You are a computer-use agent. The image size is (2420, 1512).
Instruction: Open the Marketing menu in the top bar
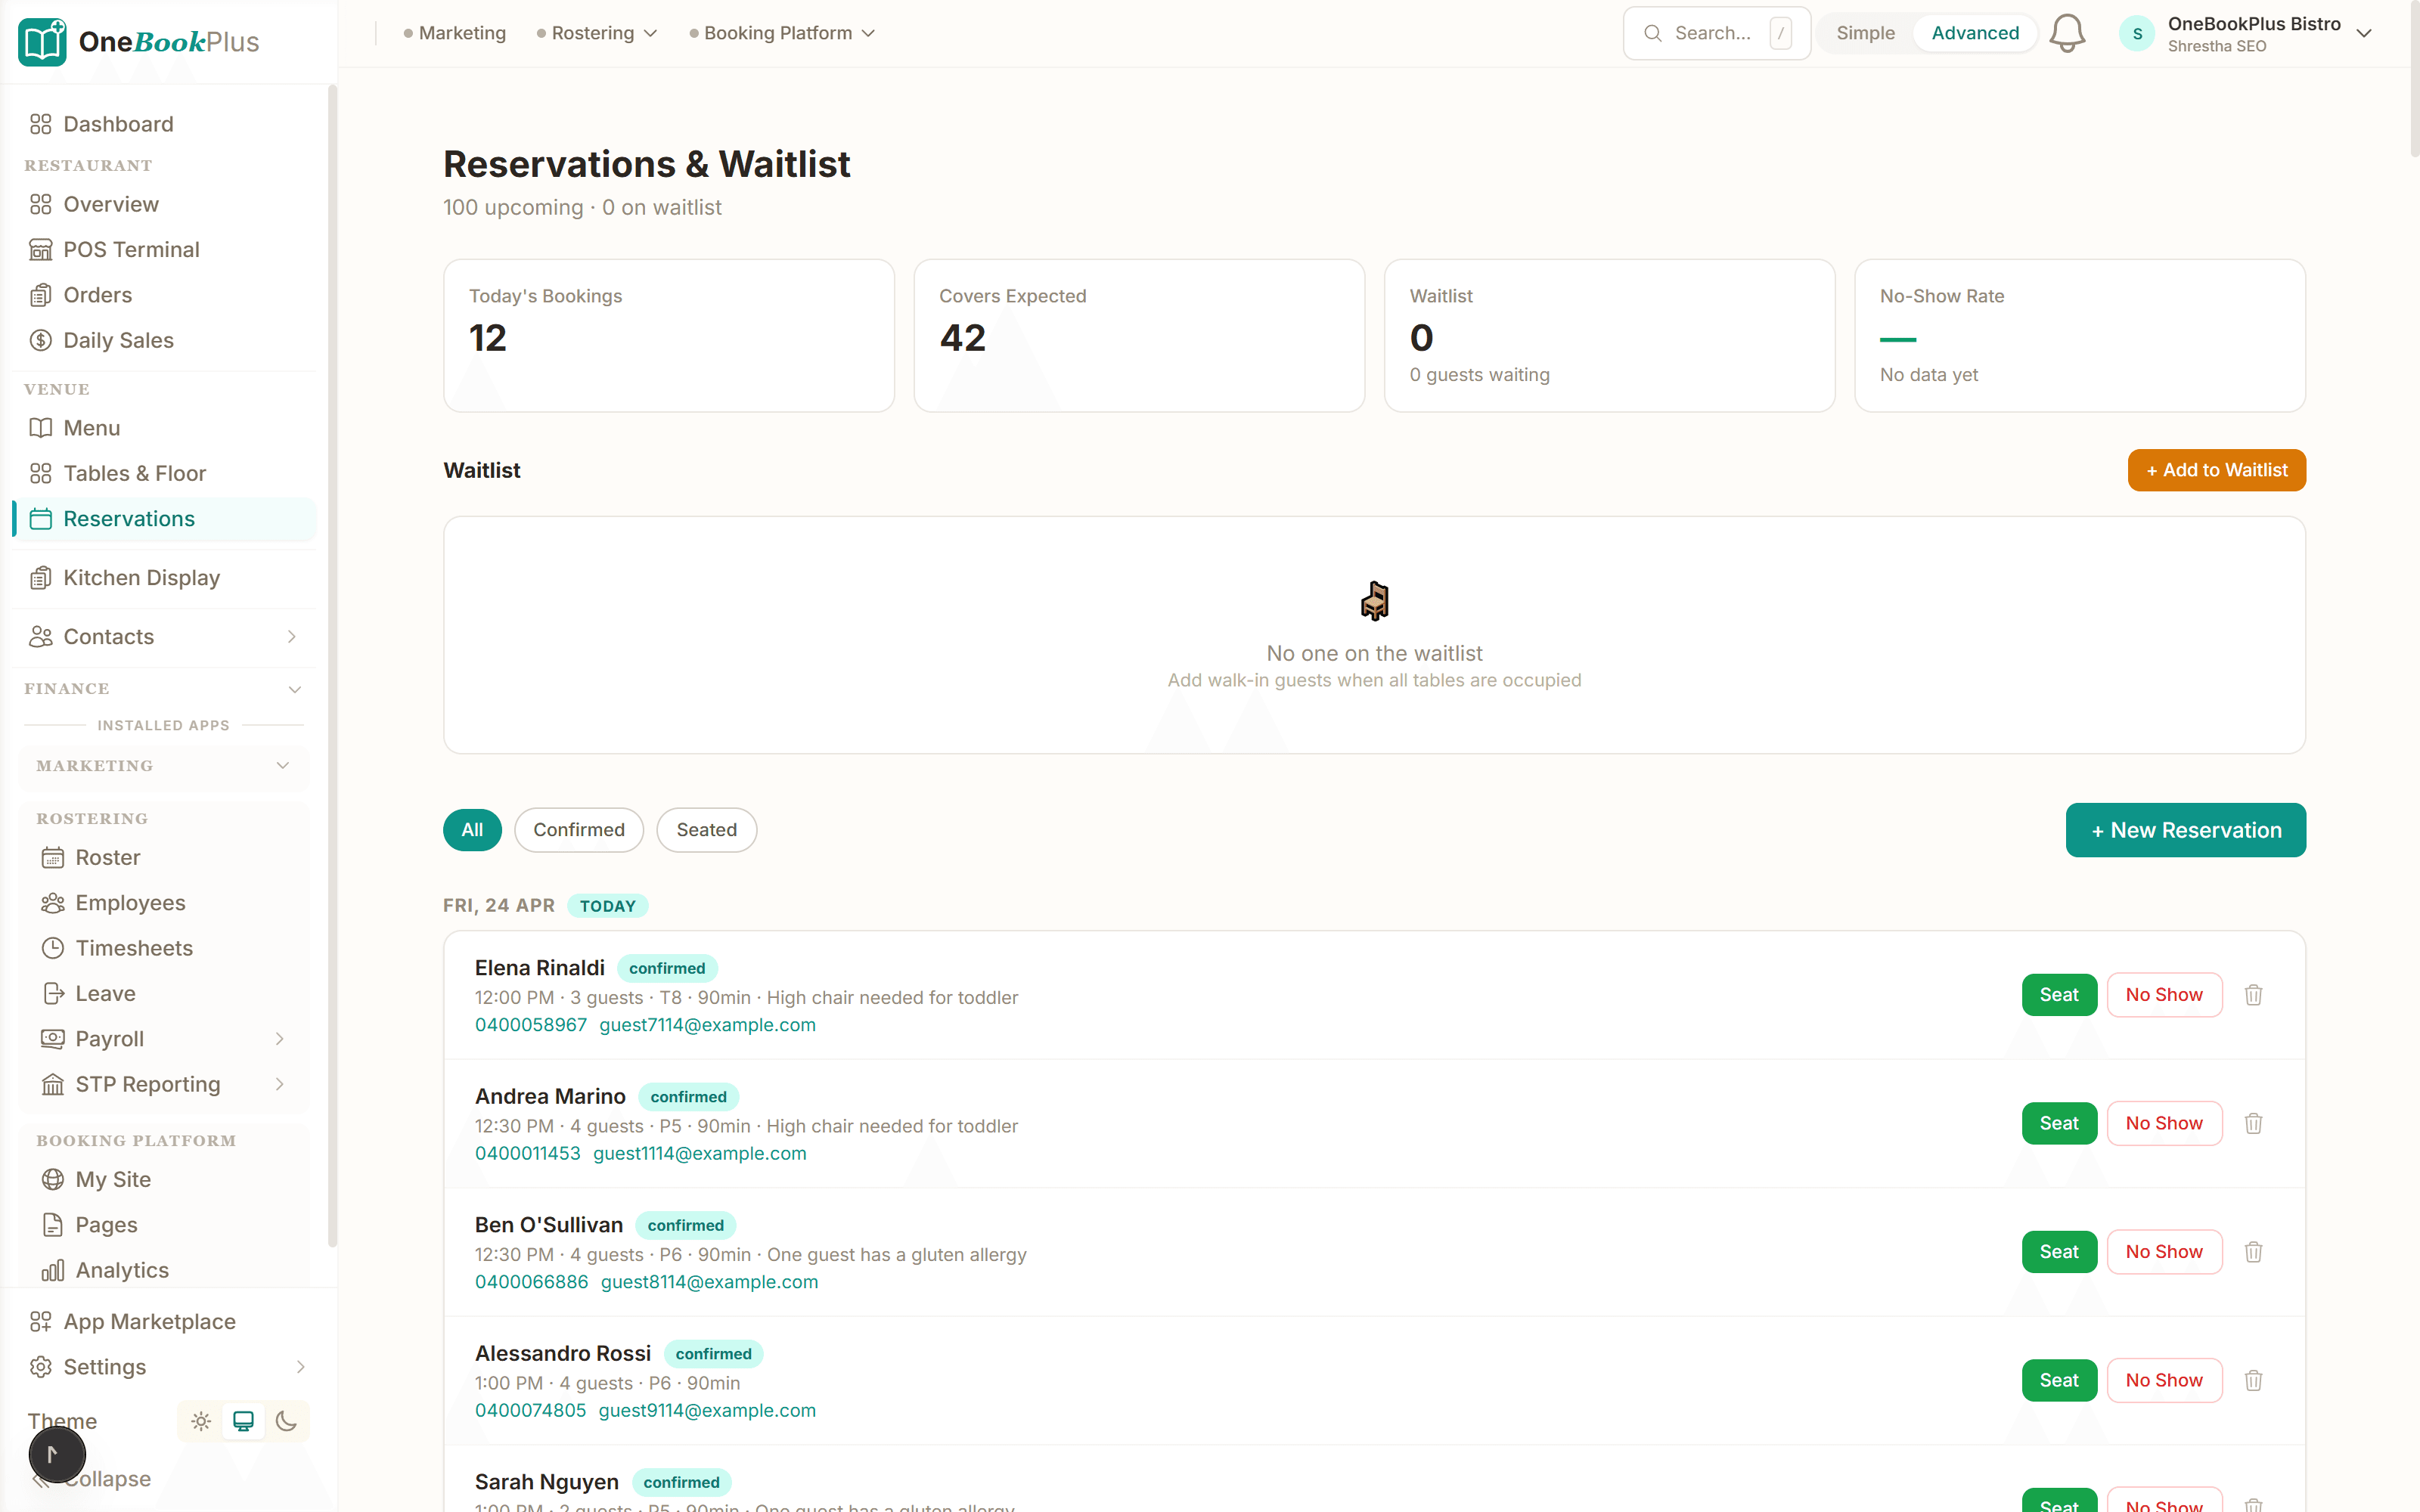point(462,32)
